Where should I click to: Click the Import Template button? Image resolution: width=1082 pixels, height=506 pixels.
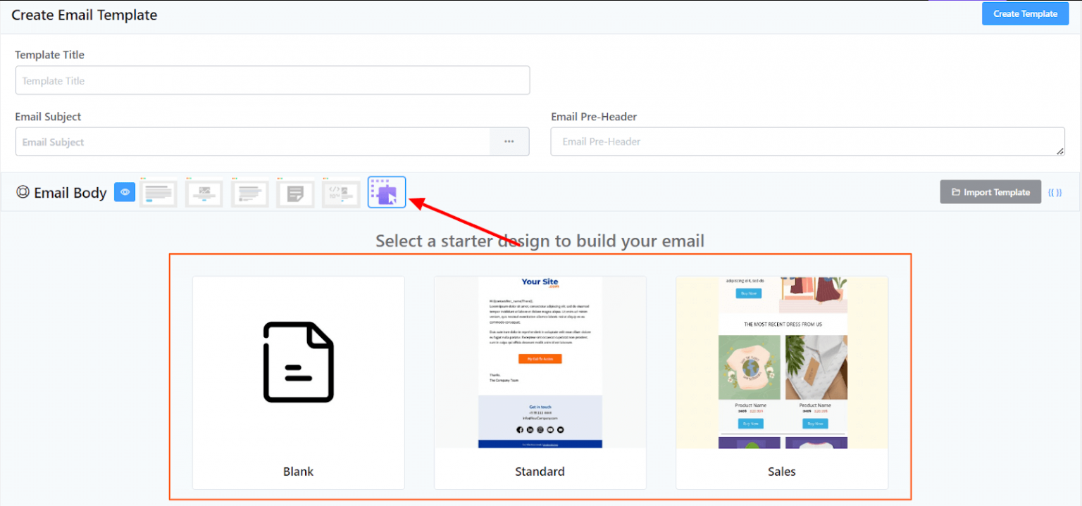[990, 191]
